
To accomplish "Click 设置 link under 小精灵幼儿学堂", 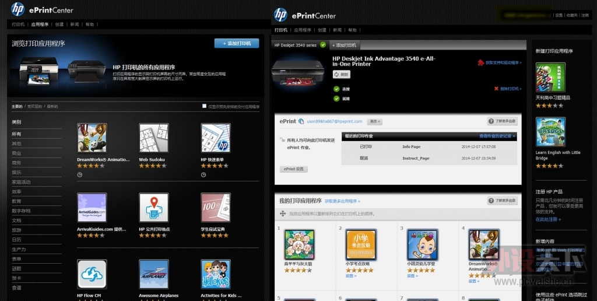I will 413,275.
